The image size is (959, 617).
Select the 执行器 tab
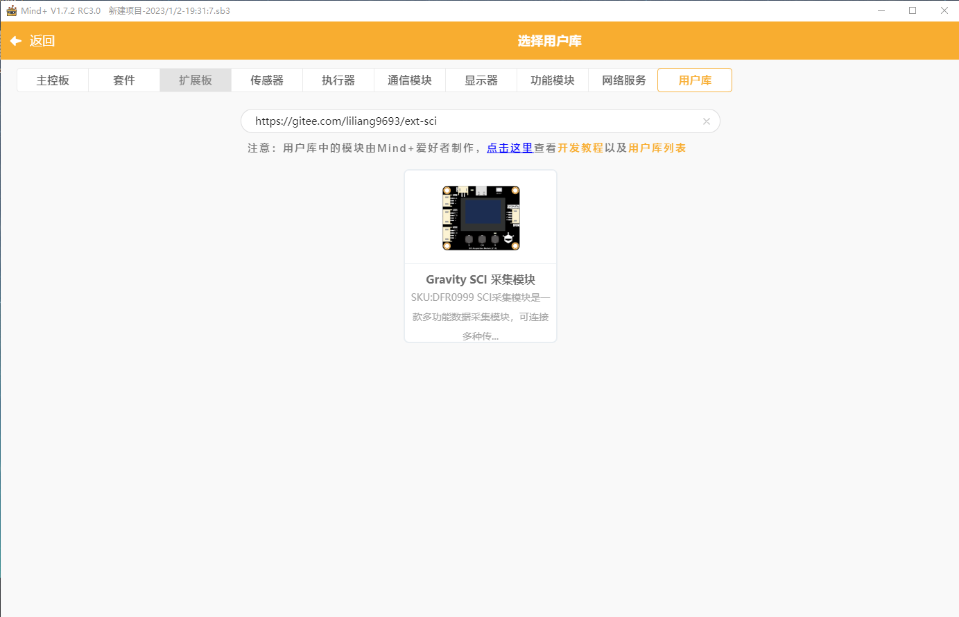tap(338, 80)
